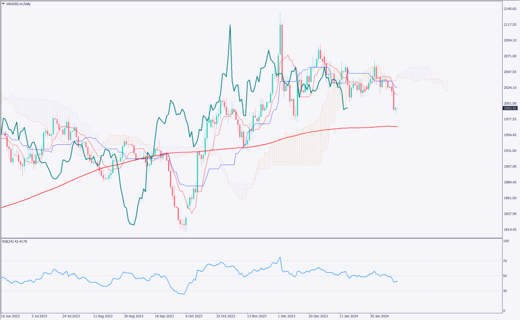Click the 1814.45 price axis label

tap(510, 230)
